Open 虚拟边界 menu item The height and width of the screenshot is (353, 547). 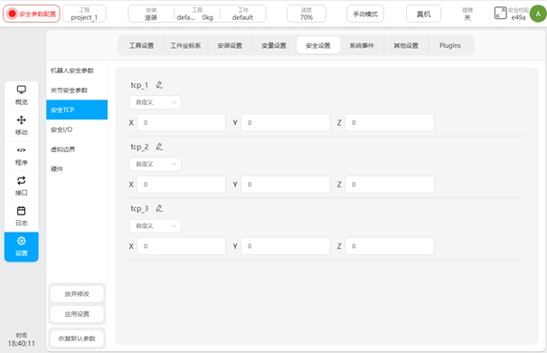pos(77,149)
